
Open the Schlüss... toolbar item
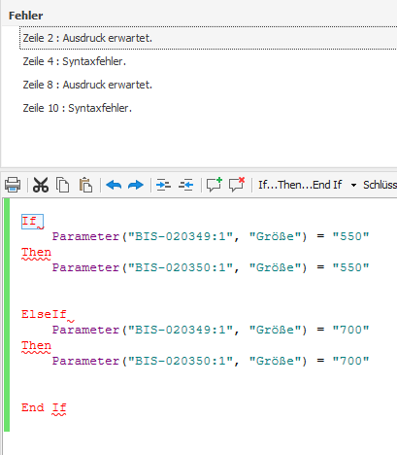380,185
